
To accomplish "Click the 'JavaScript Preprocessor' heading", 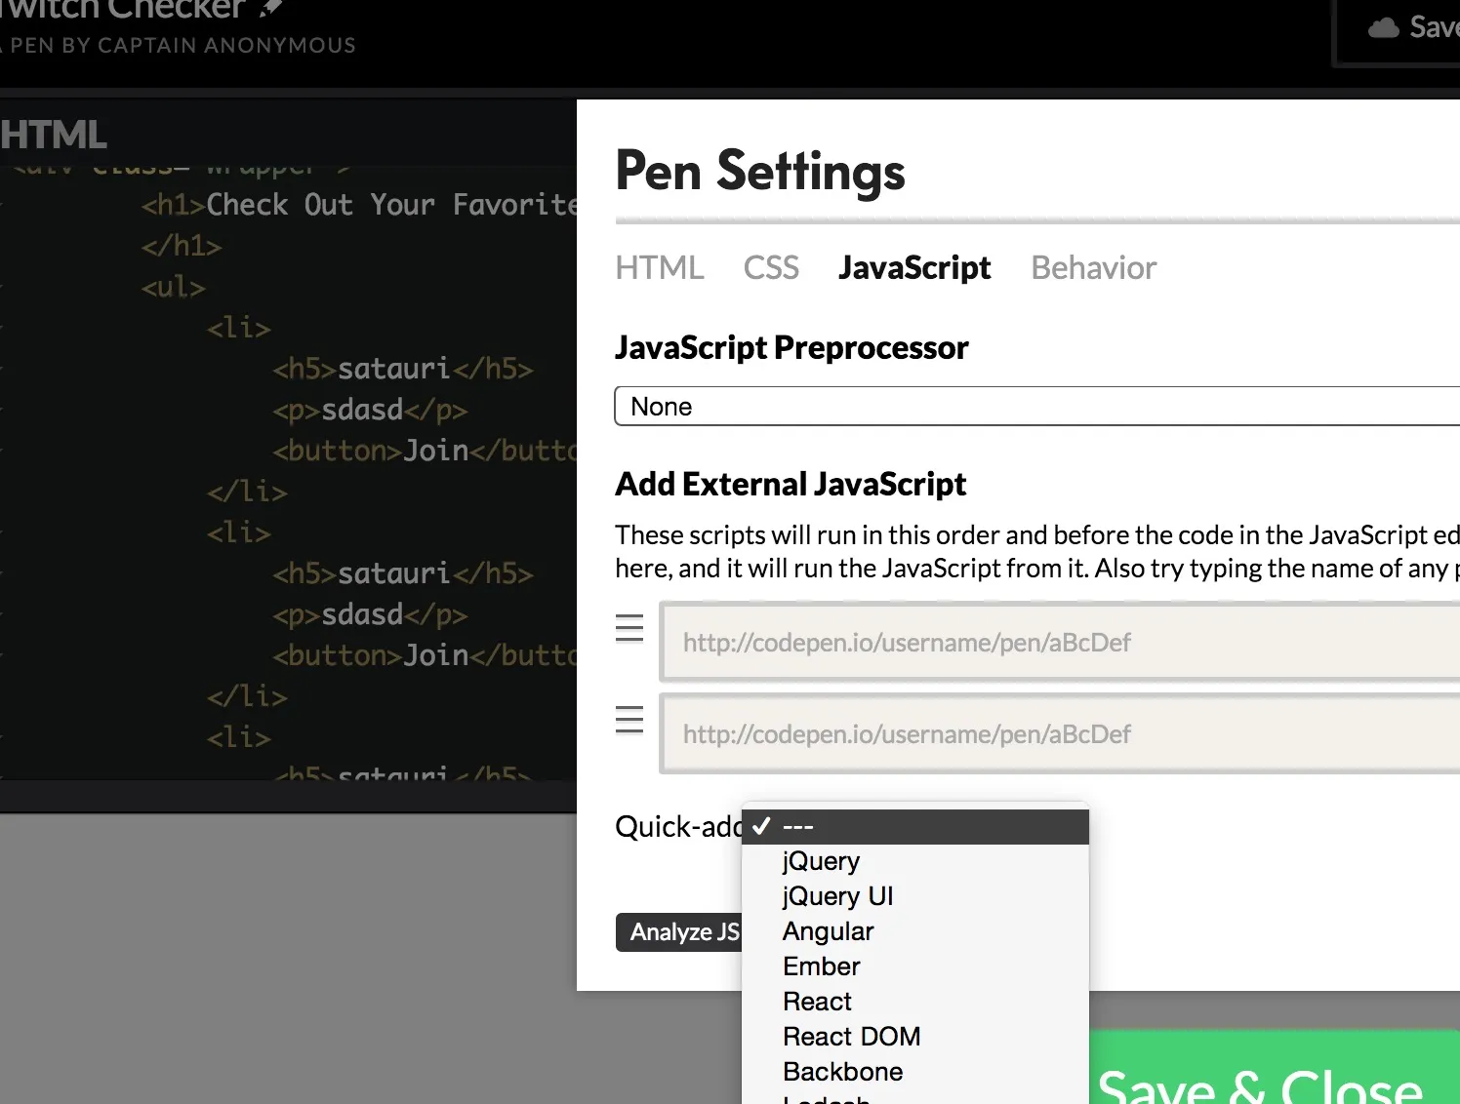I will (791, 347).
